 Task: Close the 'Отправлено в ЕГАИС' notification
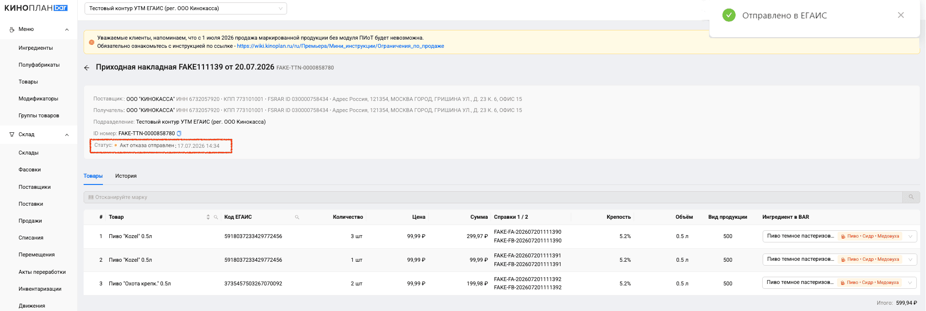[901, 15]
